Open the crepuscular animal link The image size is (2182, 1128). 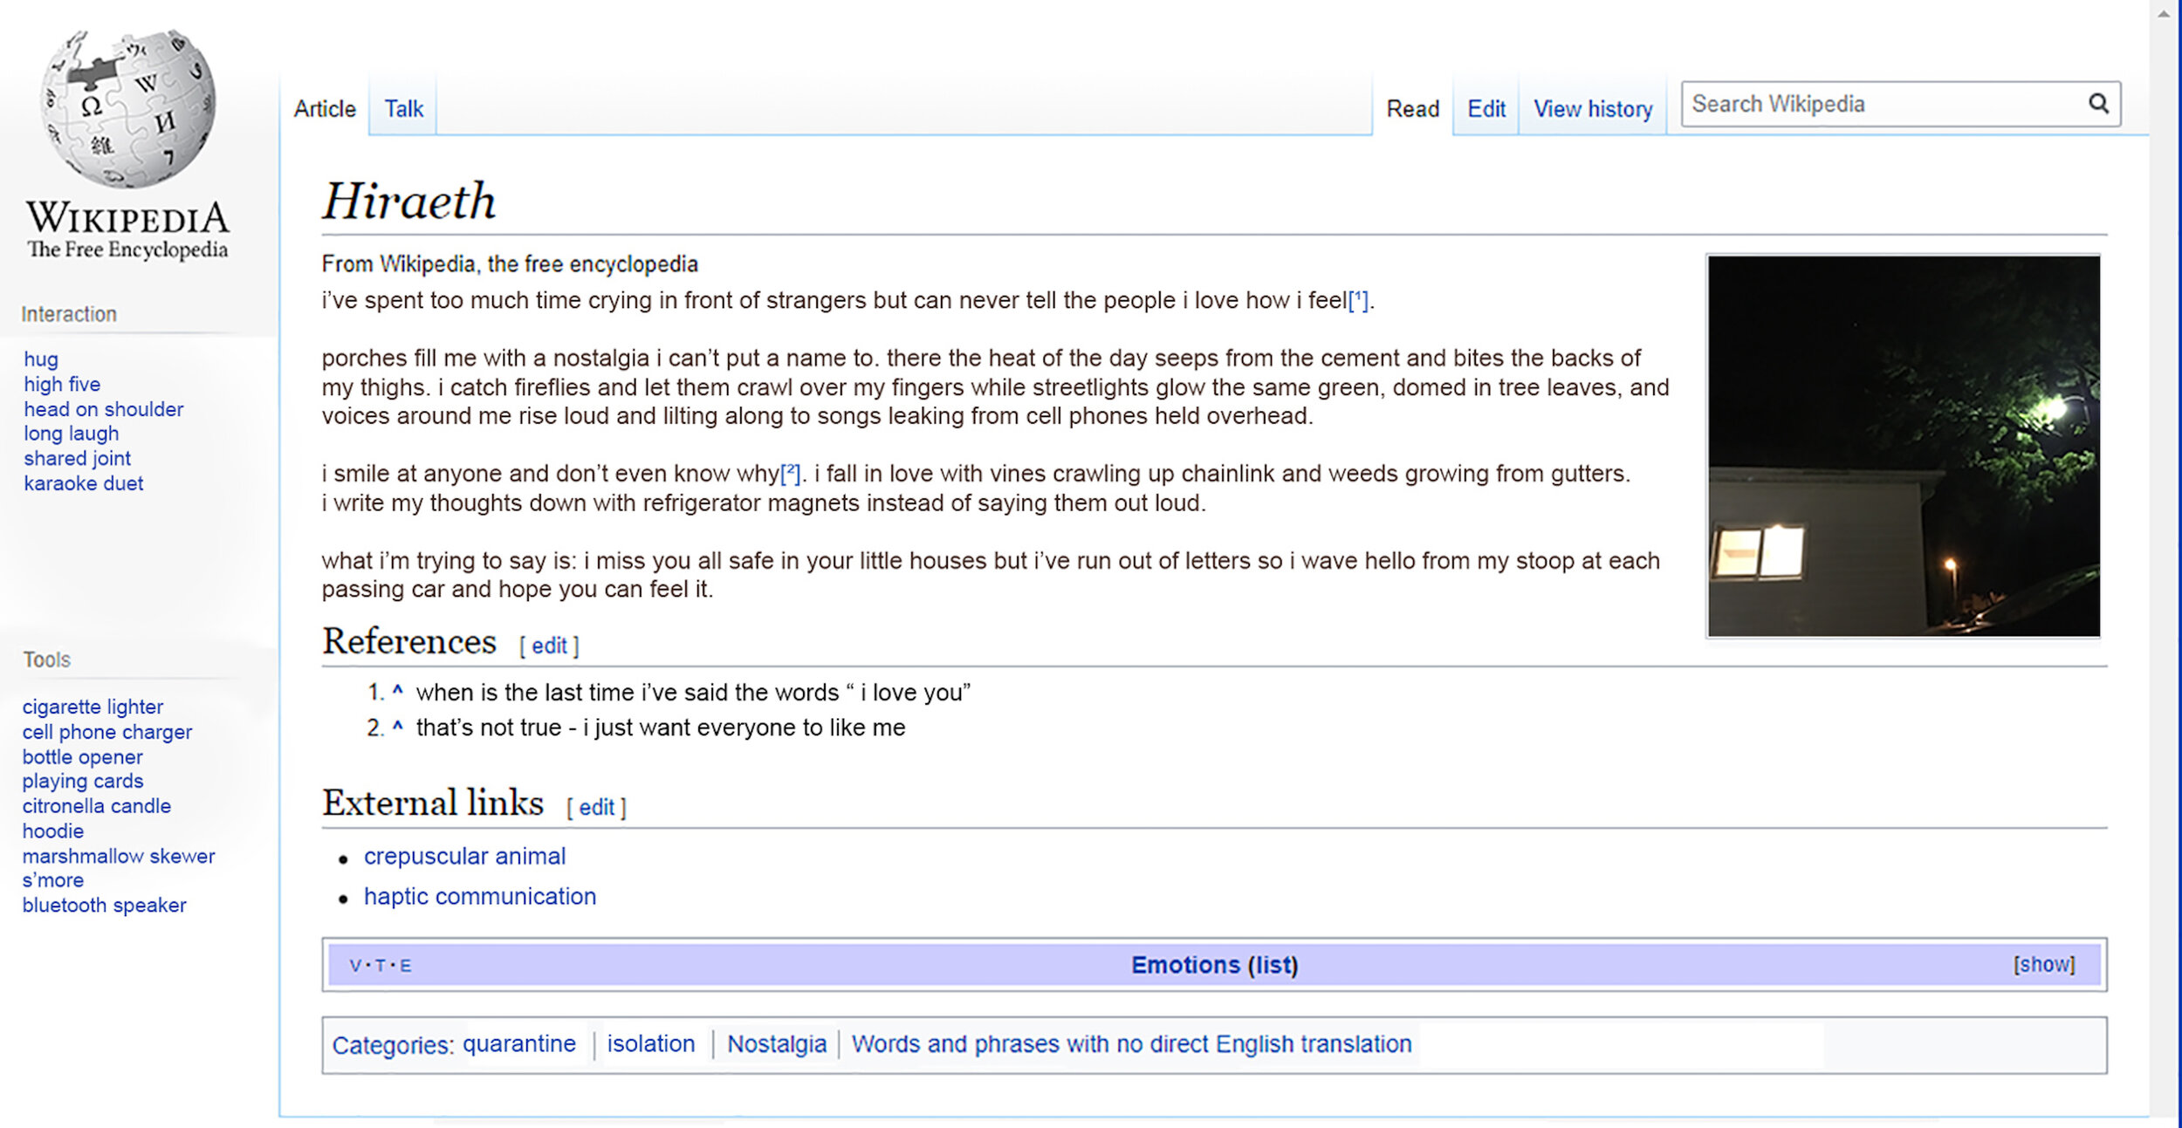coord(464,856)
